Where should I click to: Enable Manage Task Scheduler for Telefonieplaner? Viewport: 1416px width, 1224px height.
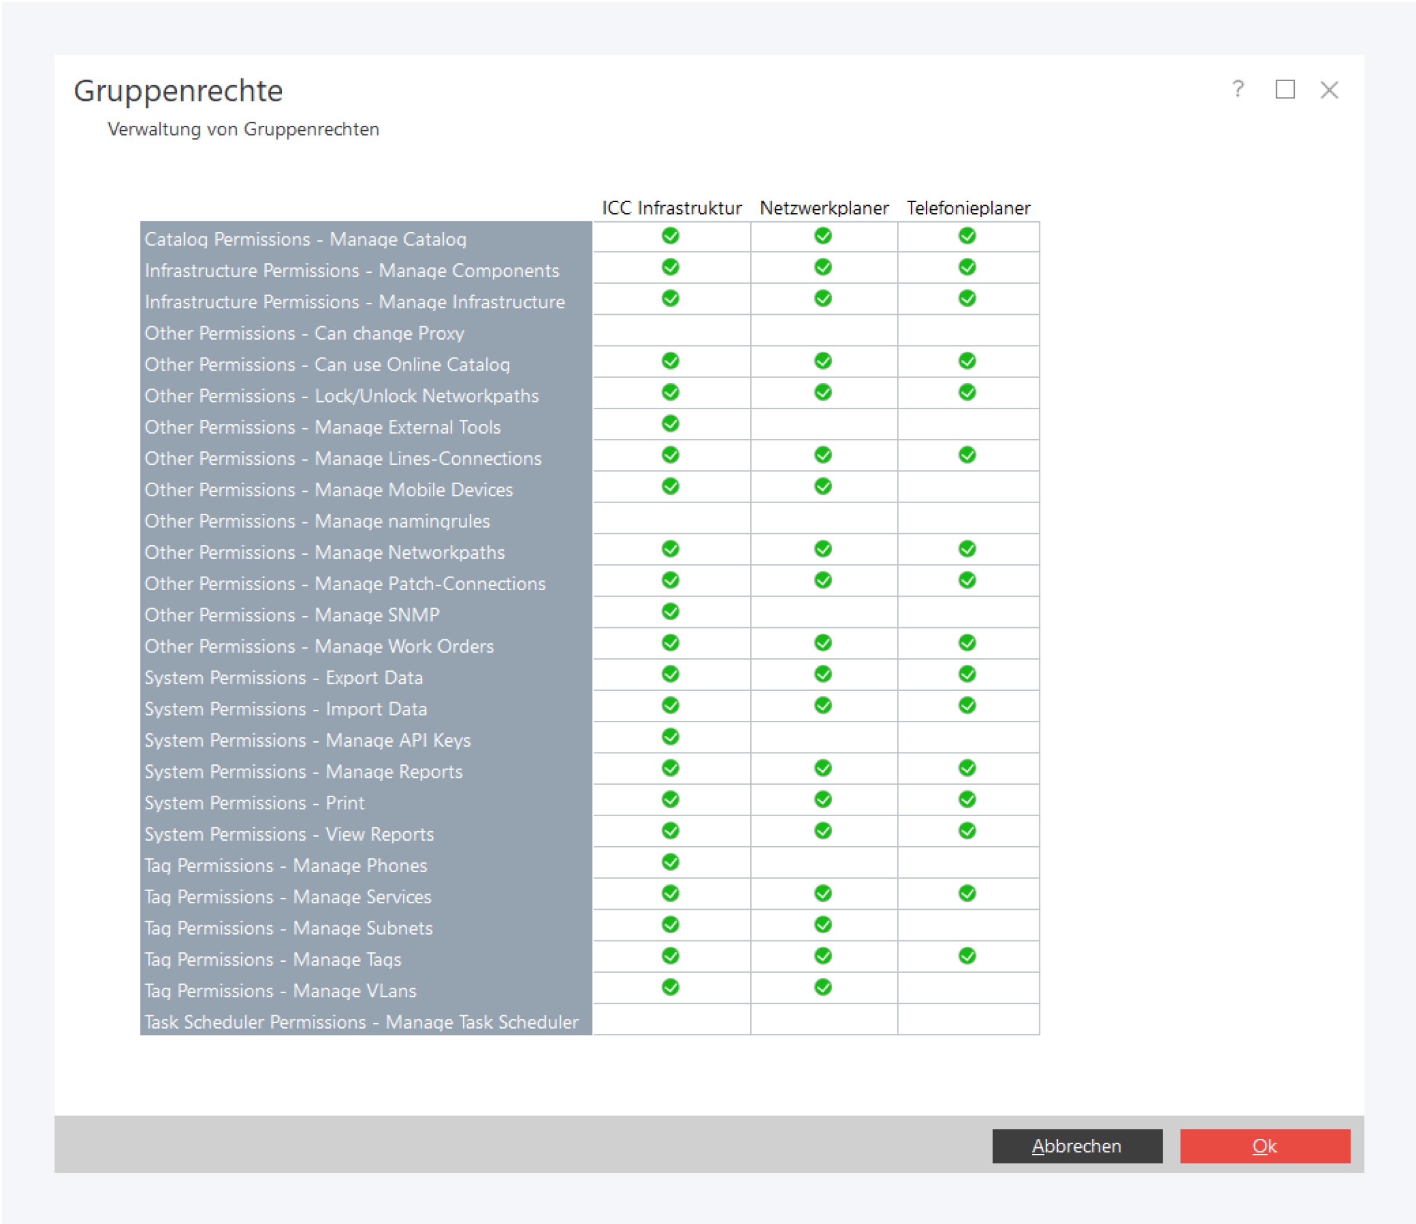tap(967, 1019)
